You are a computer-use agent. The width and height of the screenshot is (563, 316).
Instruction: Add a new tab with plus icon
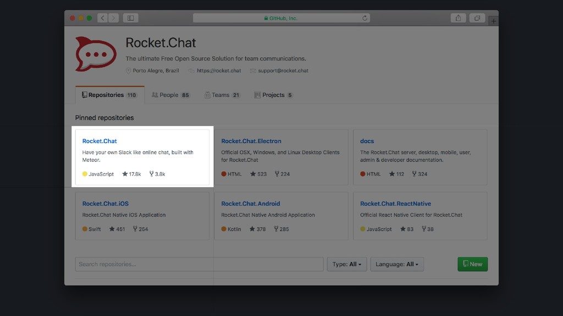(x=494, y=21)
